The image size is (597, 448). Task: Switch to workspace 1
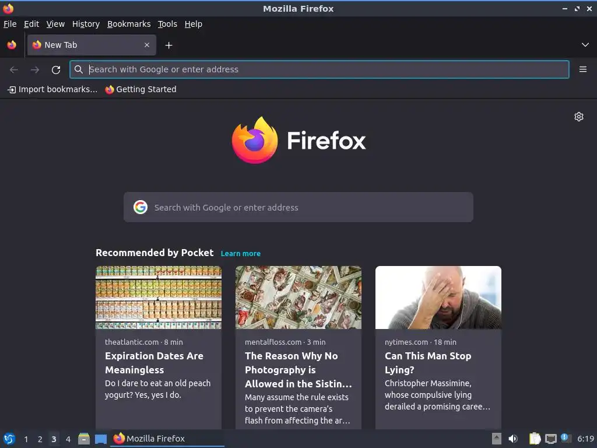[26, 439]
